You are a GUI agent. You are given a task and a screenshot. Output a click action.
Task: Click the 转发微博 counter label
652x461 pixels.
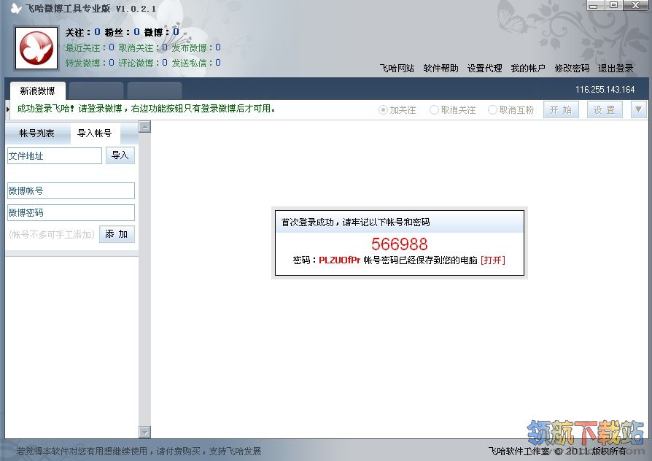[90, 63]
